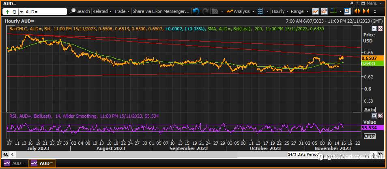The image size is (387, 169).
Task: Click the zoom-in plus box icon
Action: coord(348,11)
